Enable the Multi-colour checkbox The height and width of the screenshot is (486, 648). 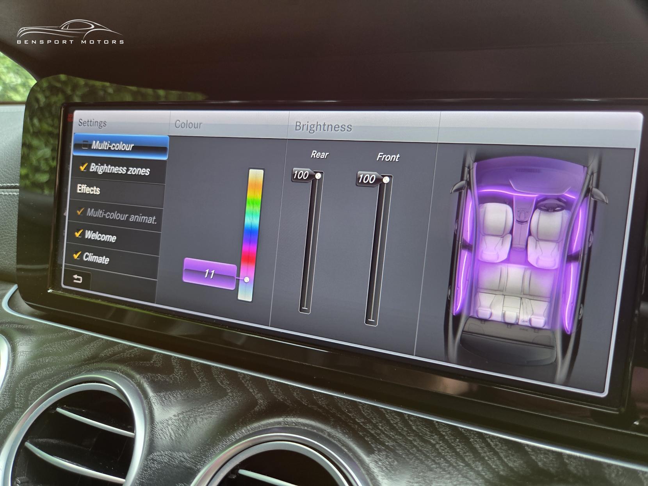(x=85, y=145)
